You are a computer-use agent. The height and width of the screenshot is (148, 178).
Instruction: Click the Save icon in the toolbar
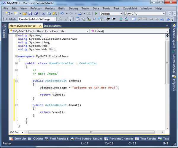[x=31, y=14]
